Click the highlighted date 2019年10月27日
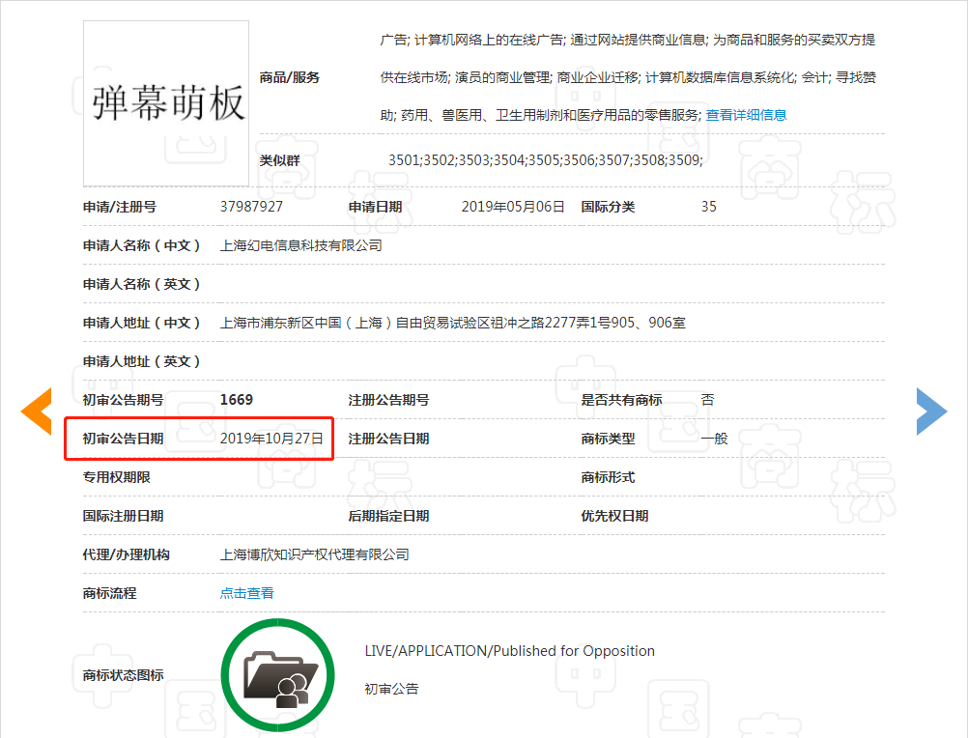 271,439
